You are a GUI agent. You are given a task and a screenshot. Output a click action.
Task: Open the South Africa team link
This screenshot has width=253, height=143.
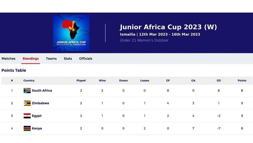click(x=42, y=90)
